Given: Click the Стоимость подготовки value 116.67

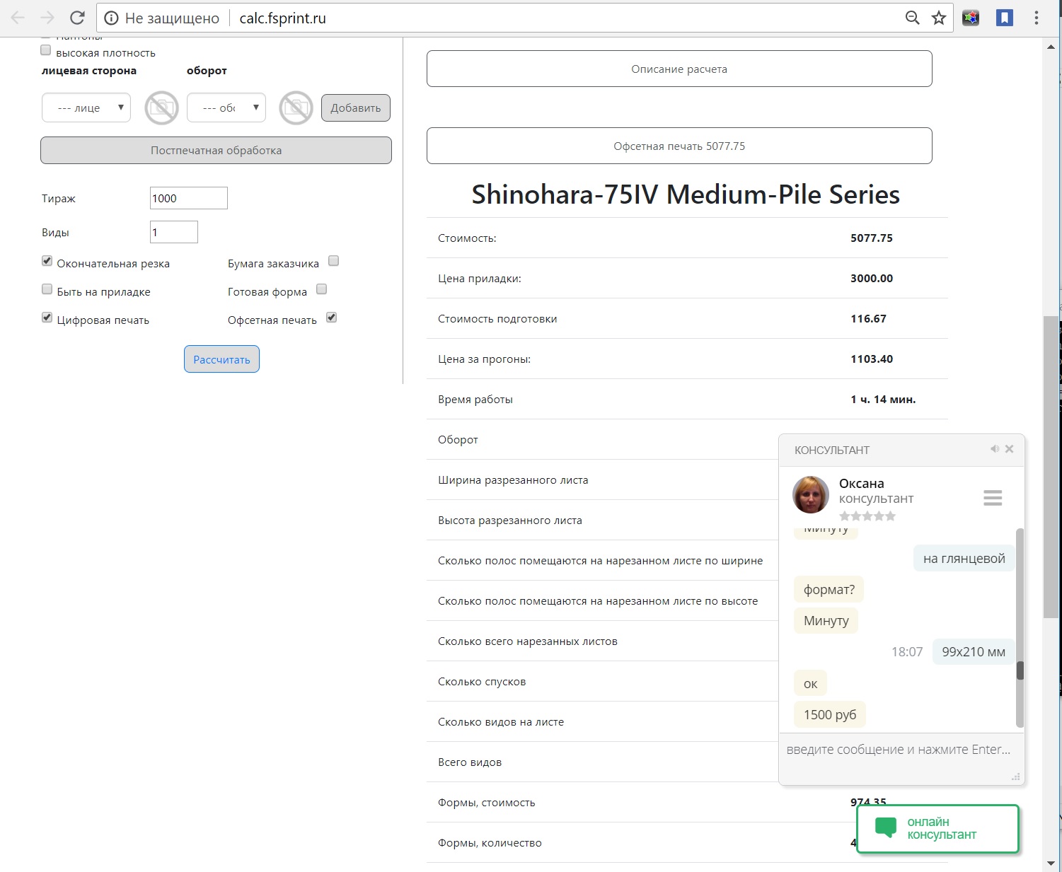Looking at the screenshot, I should pos(868,319).
